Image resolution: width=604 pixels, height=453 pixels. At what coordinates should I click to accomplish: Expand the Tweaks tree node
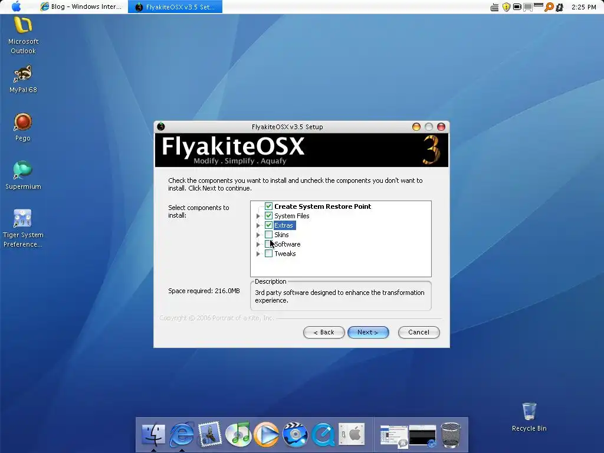click(x=258, y=254)
